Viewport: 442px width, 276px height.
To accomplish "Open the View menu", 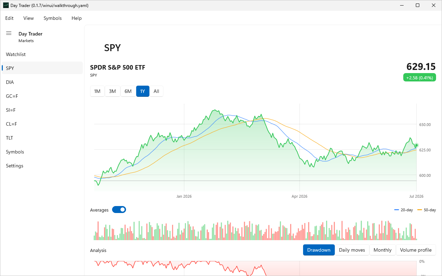I will 29,18.
